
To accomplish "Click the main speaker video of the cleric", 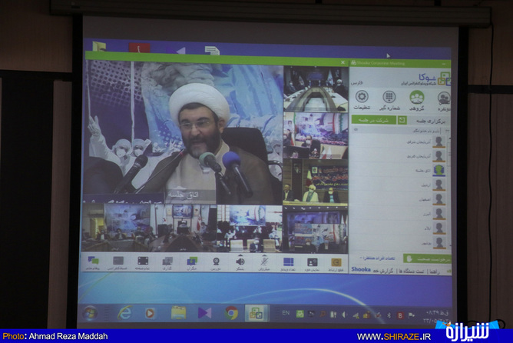I will click(184, 134).
